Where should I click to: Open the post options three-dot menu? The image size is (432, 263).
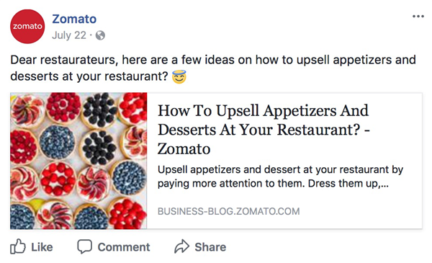point(418,17)
